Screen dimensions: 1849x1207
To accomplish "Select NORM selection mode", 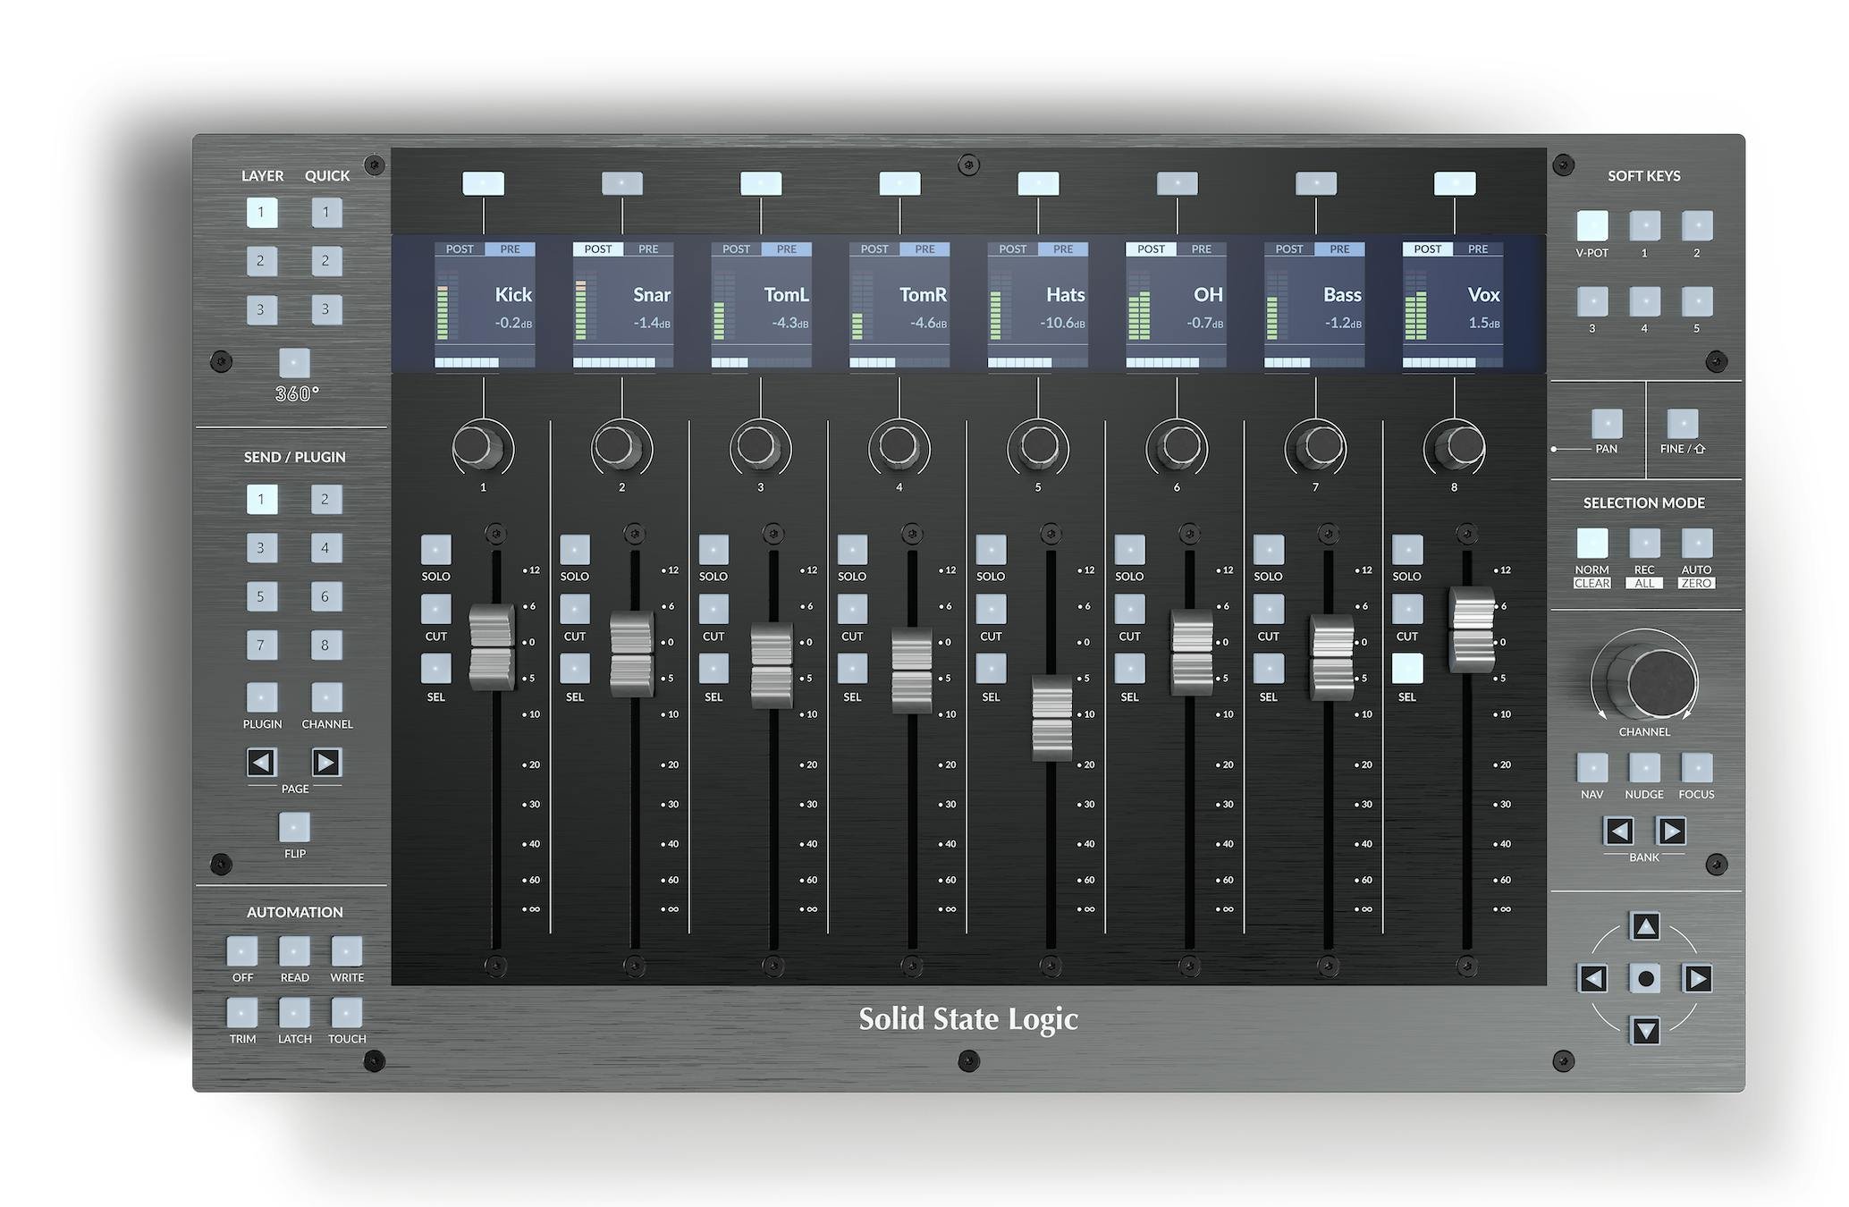I will coord(1592,543).
